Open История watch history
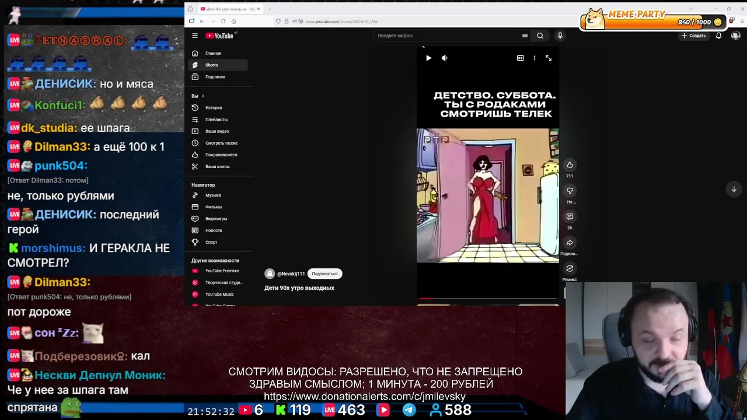 (218, 107)
